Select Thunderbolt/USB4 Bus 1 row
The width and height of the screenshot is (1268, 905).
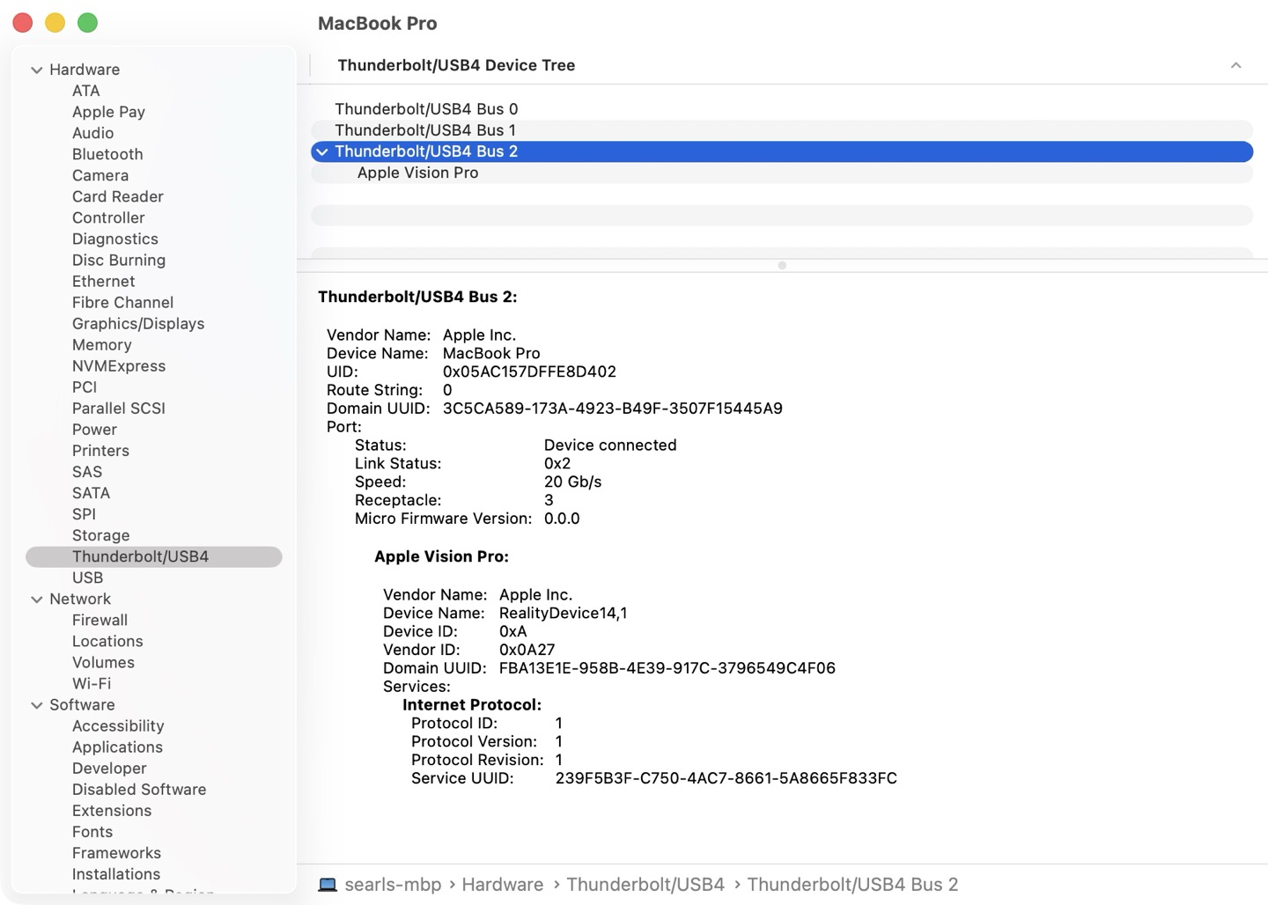point(425,130)
